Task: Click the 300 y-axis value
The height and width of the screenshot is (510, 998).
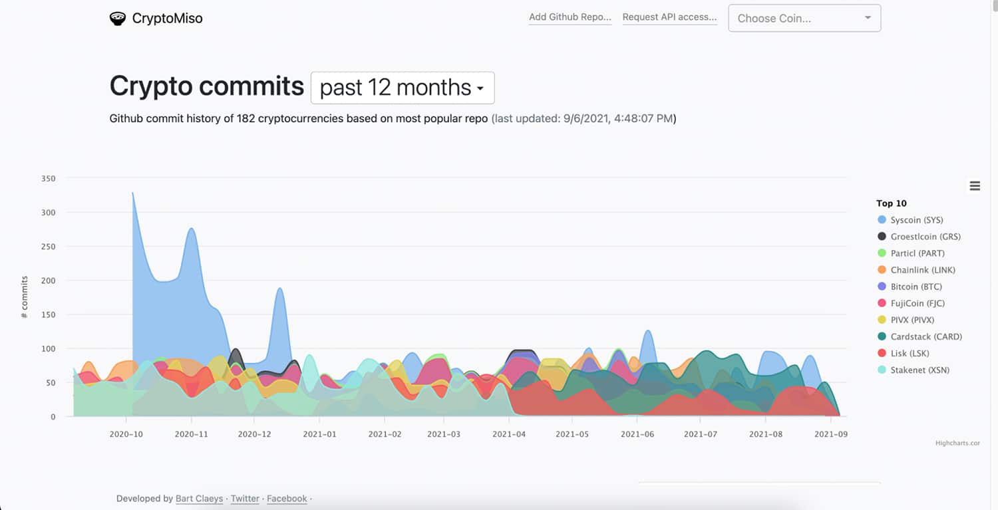Action: [48, 212]
